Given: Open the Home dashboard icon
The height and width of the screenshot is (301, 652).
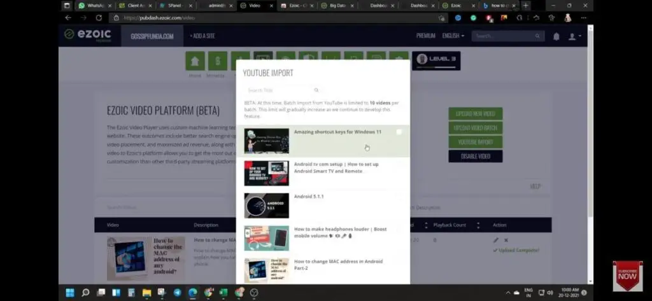Looking at the screenshot, I should (195, 61).
